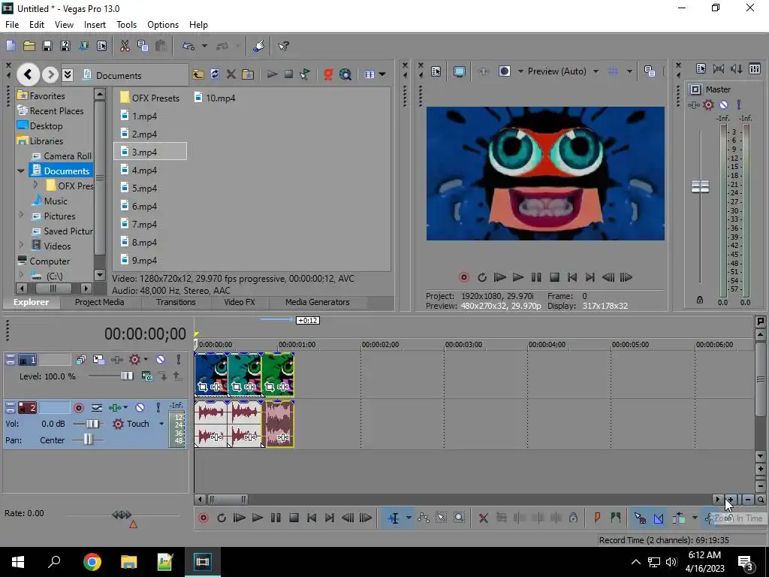
Task: Toggle Enable Snapping
Action: click(x=640, y=518)
